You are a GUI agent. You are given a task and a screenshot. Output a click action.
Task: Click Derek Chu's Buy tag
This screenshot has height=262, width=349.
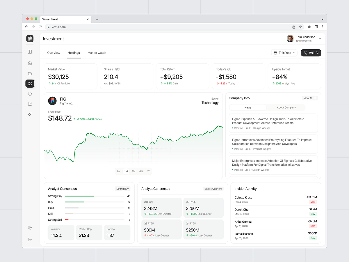coord(313,214)
